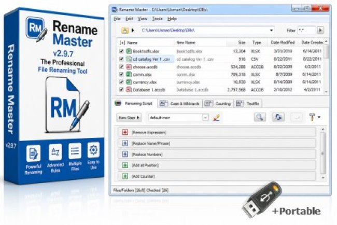Viewport: 337px width, 225px height.
Task: Toggle checkbox for currency.xlsx
Action: click(121, 82)
